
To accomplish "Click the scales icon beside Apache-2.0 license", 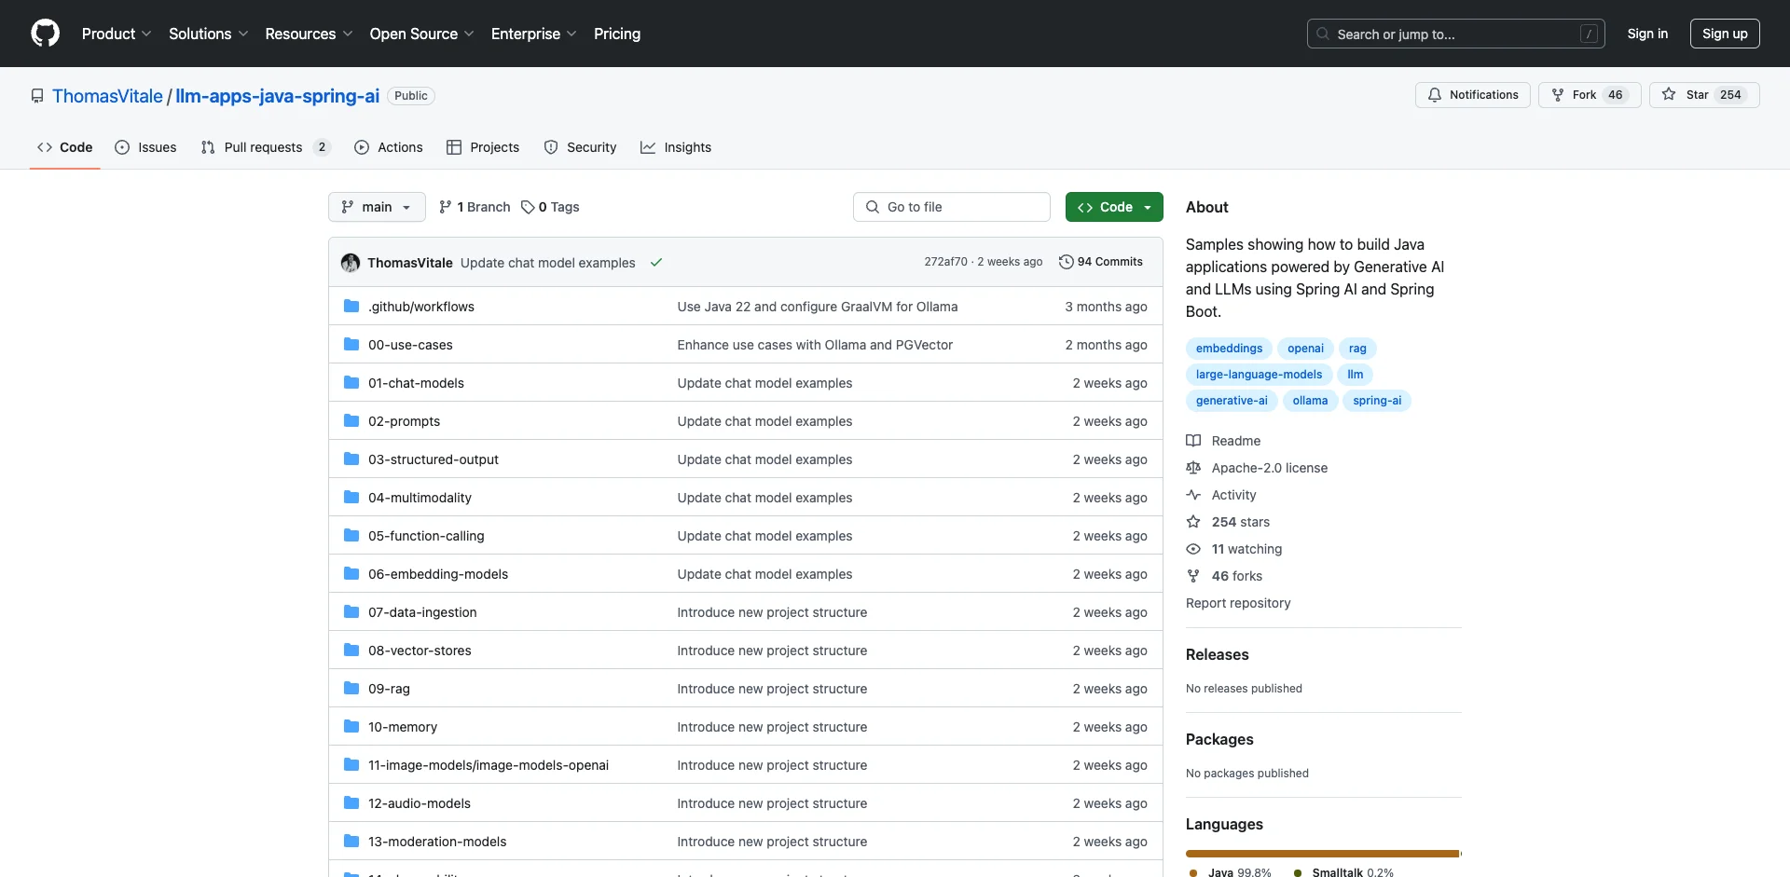I will 1193,468.
